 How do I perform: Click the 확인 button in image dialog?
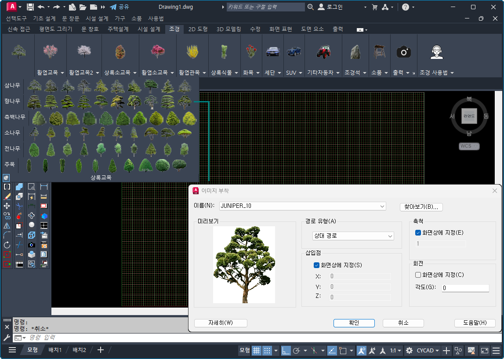[x=354, y=323]
